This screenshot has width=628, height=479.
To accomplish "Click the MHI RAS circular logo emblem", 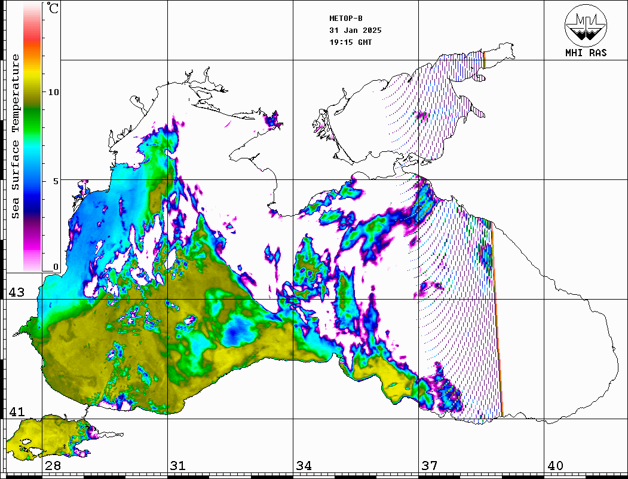I will [x=586, y=25].
